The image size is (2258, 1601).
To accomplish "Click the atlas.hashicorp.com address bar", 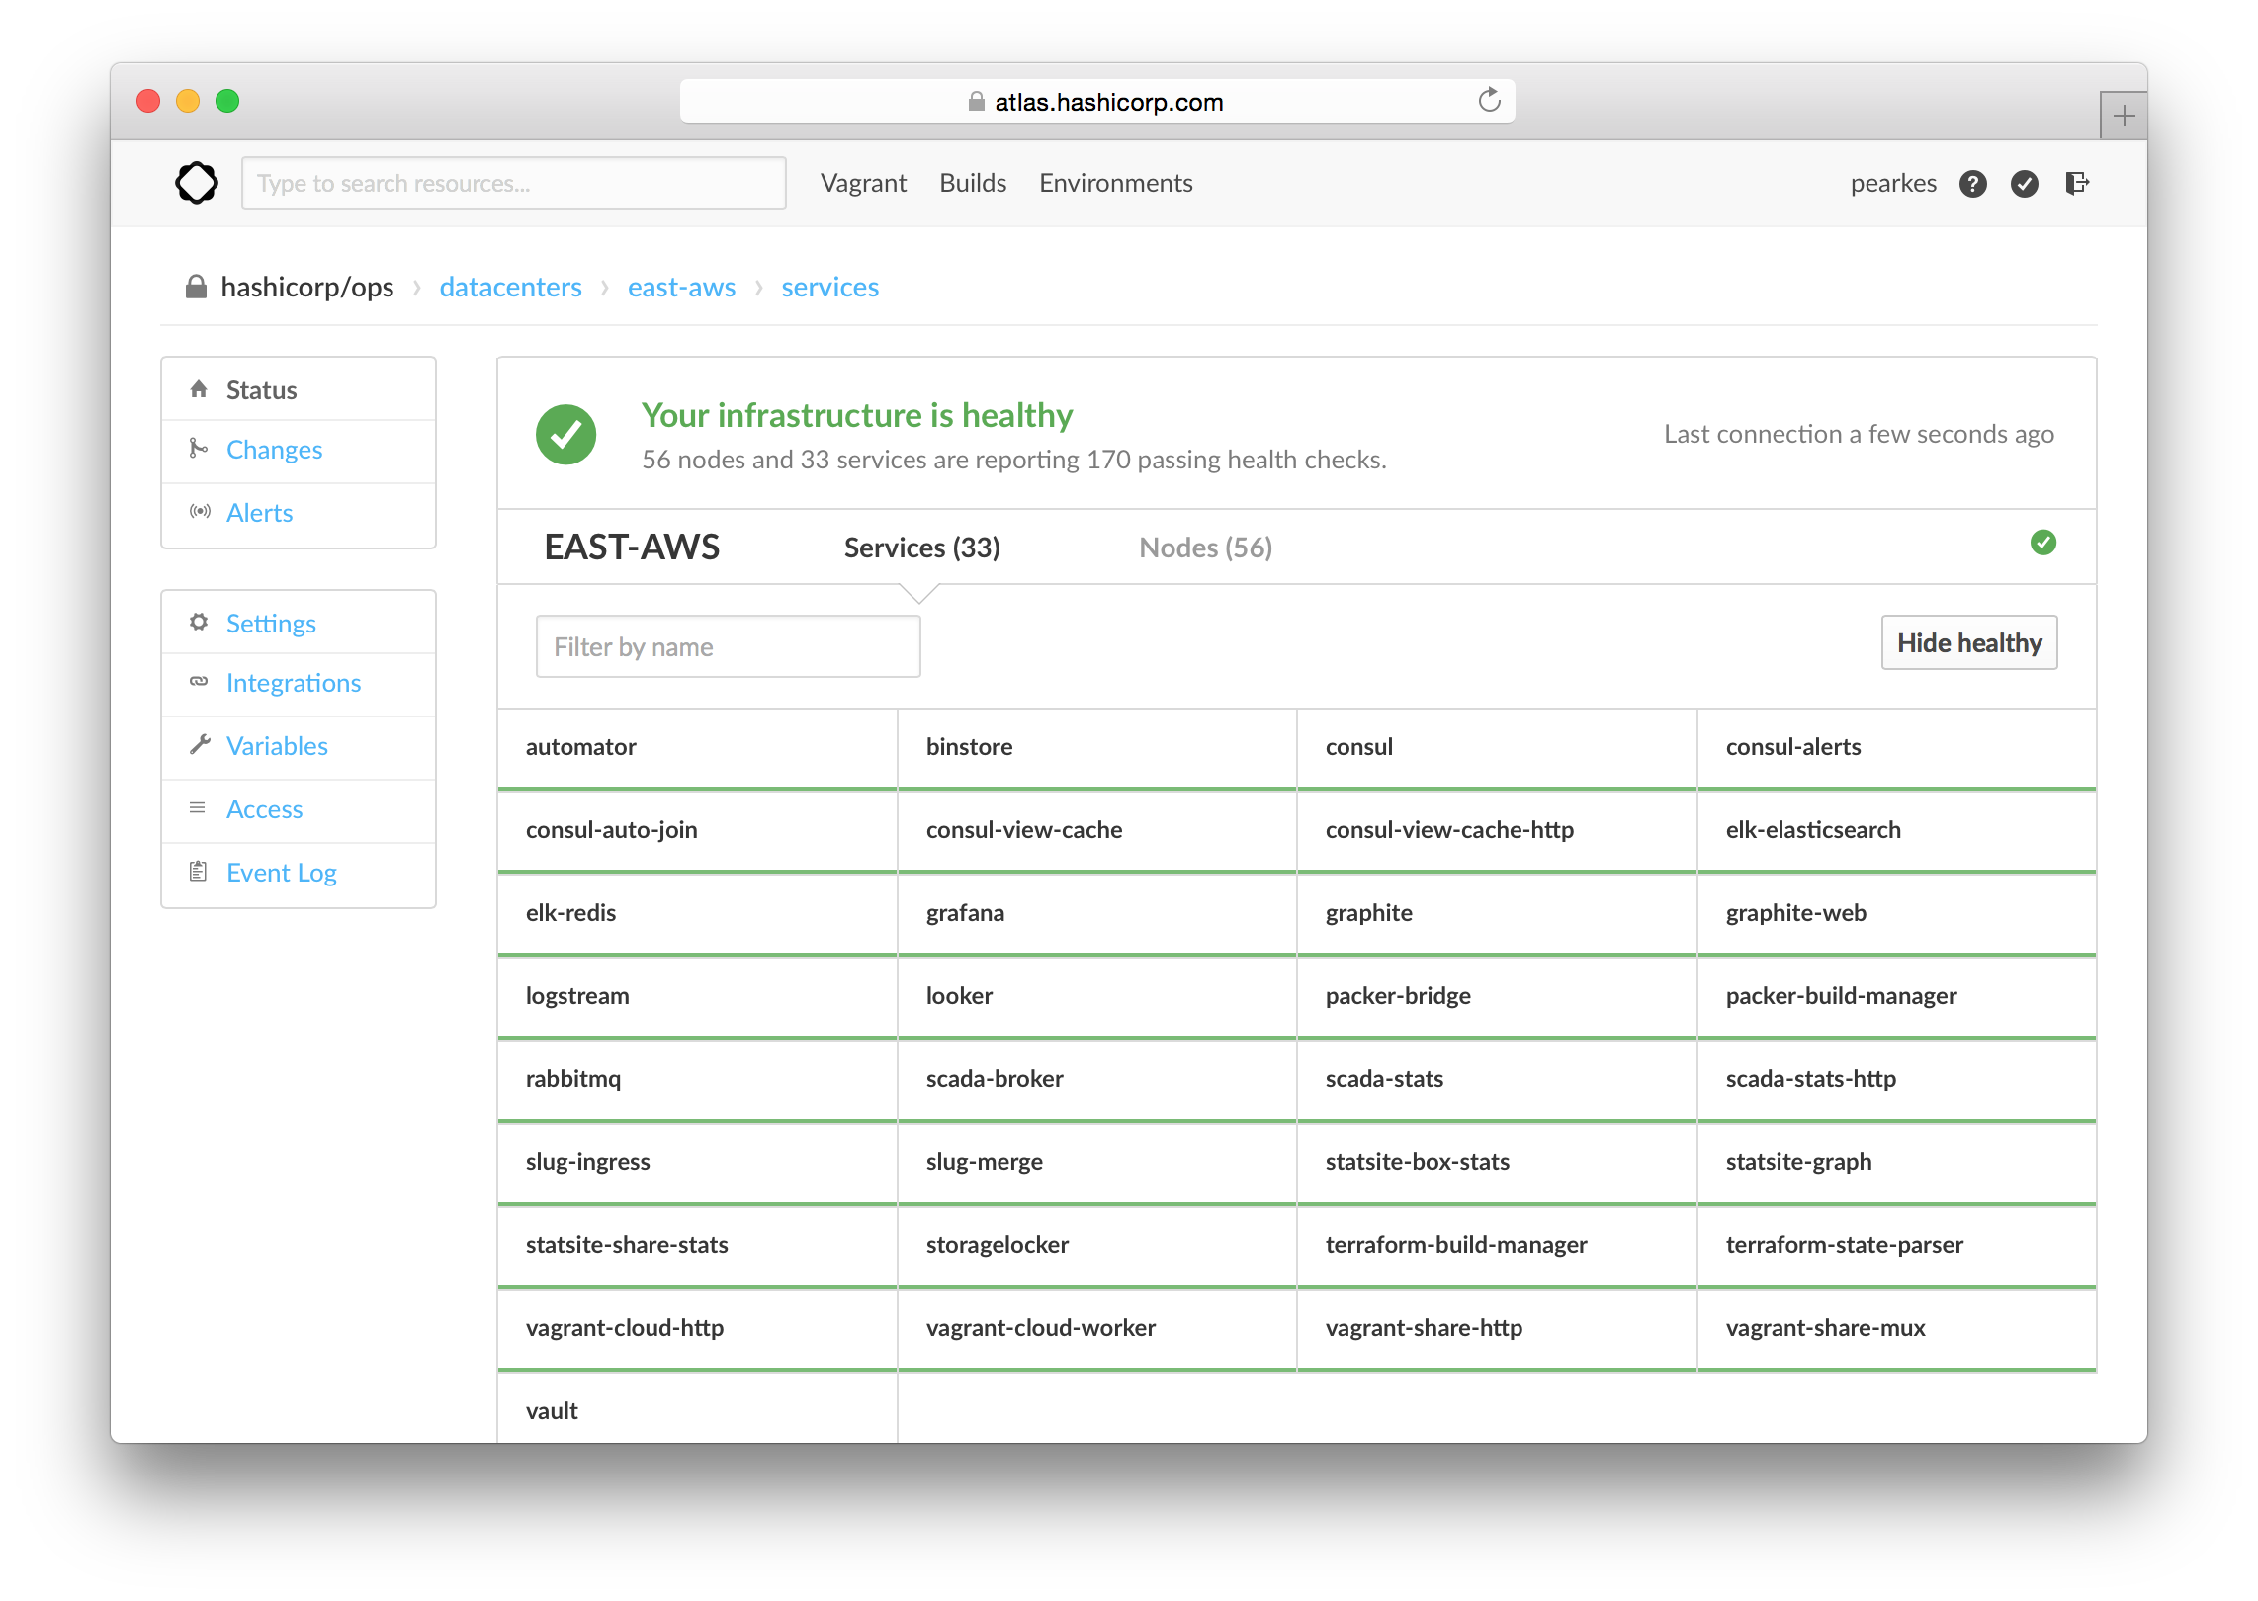I will [1097, 101].
